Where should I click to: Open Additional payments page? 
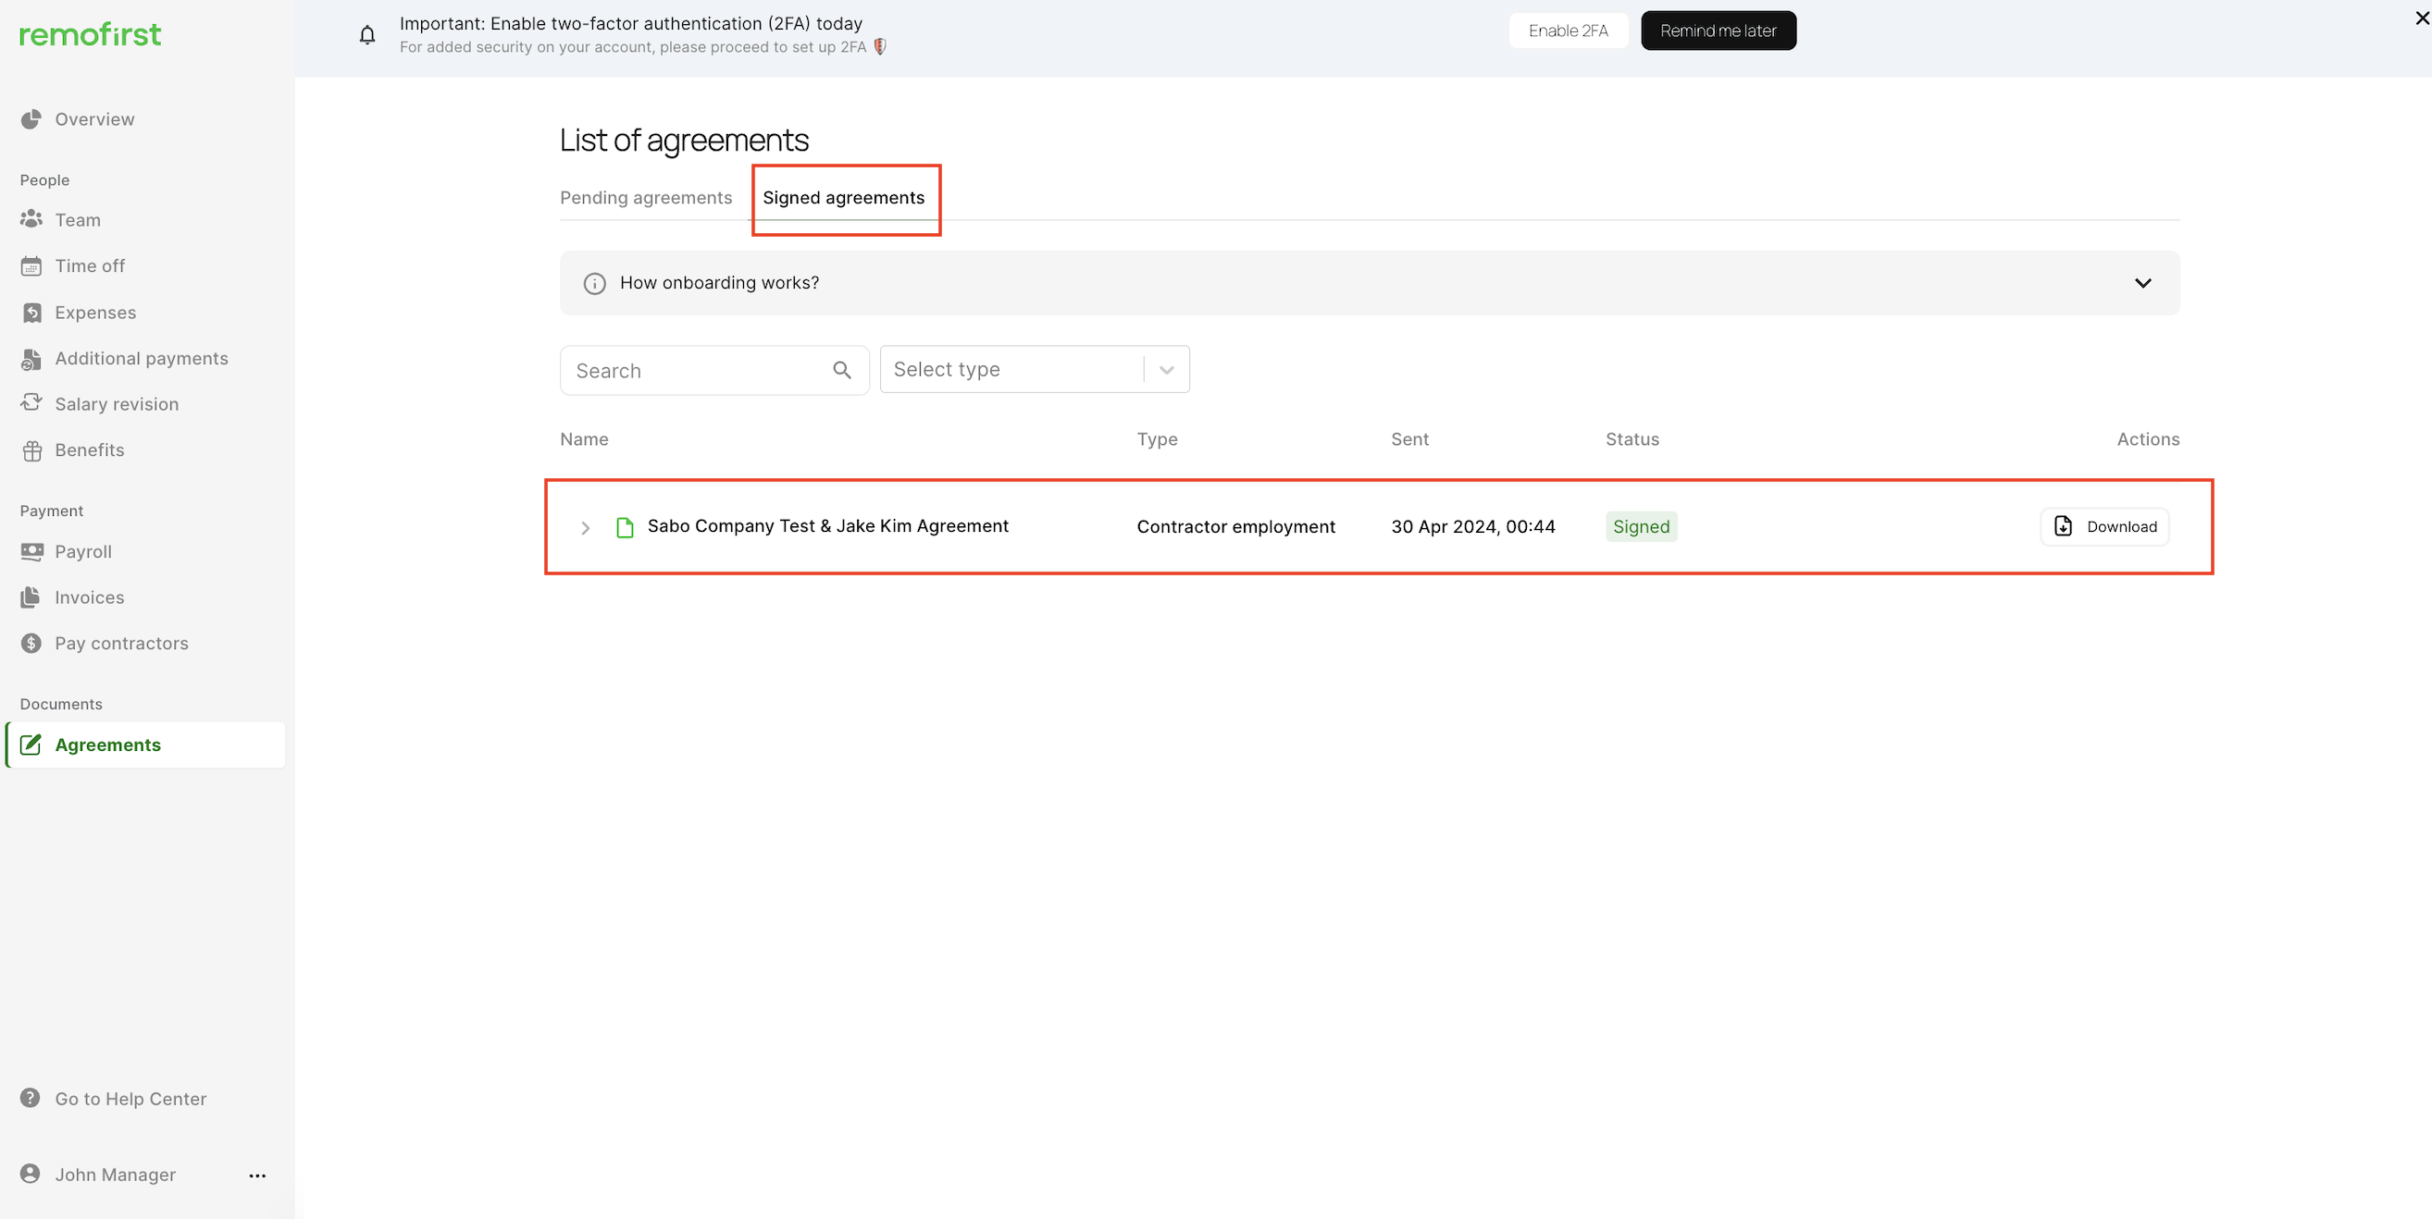point(142,359)
